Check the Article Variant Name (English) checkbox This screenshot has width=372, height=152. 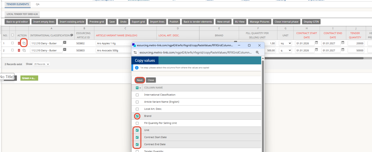[137, 102]
